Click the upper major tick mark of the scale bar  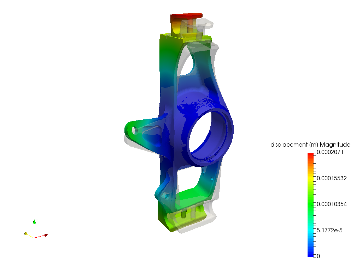coord(314,179)
